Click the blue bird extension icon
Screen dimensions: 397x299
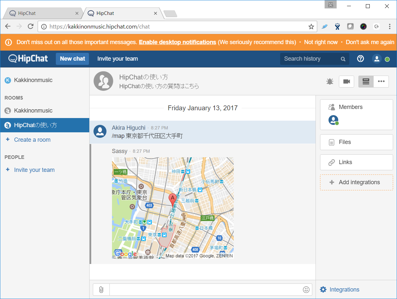(325, 27)
